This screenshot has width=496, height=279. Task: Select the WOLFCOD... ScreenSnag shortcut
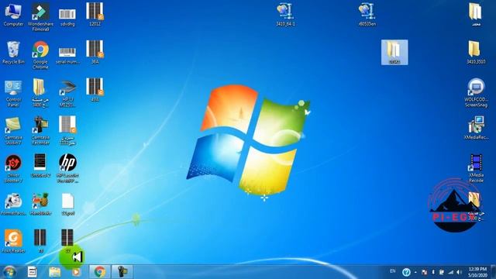pos(476,93)
